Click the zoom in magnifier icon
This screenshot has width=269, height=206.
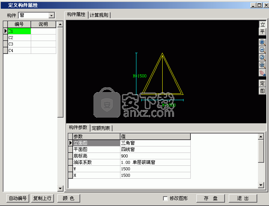[x=262, y=42]
